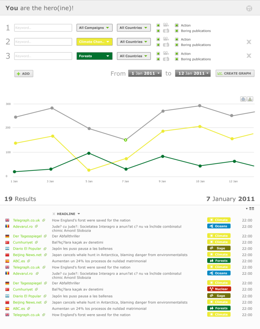Click the download graph icon
260x329 pixels.
tap(250, 99)
